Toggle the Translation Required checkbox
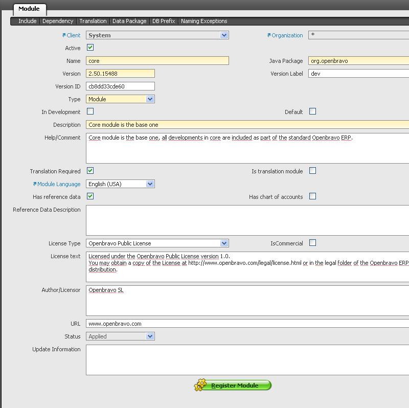409x408 pixels. tap(90, 171)
